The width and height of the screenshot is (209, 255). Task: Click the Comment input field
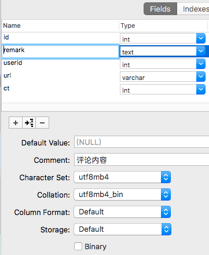click(141, 159)
